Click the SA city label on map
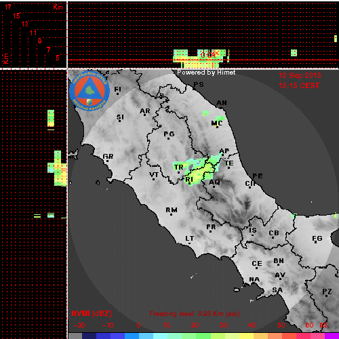 click(277, 290)
